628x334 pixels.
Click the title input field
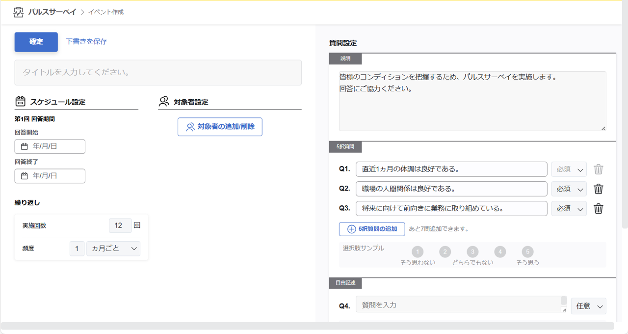click(x=158, y=73)
